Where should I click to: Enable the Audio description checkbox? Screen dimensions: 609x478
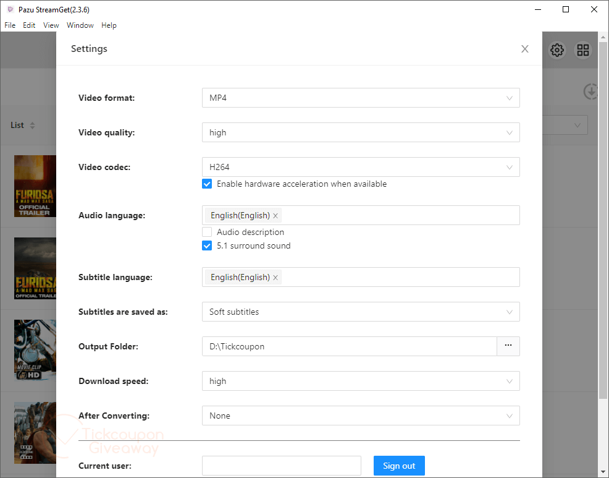207,232
